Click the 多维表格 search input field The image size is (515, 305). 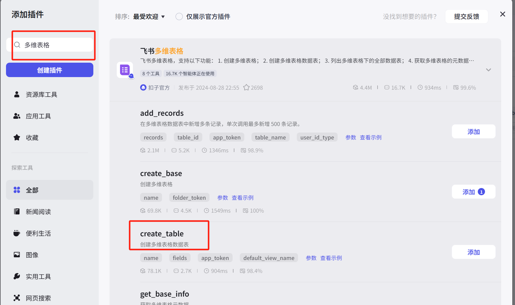(x=50, y=45)
